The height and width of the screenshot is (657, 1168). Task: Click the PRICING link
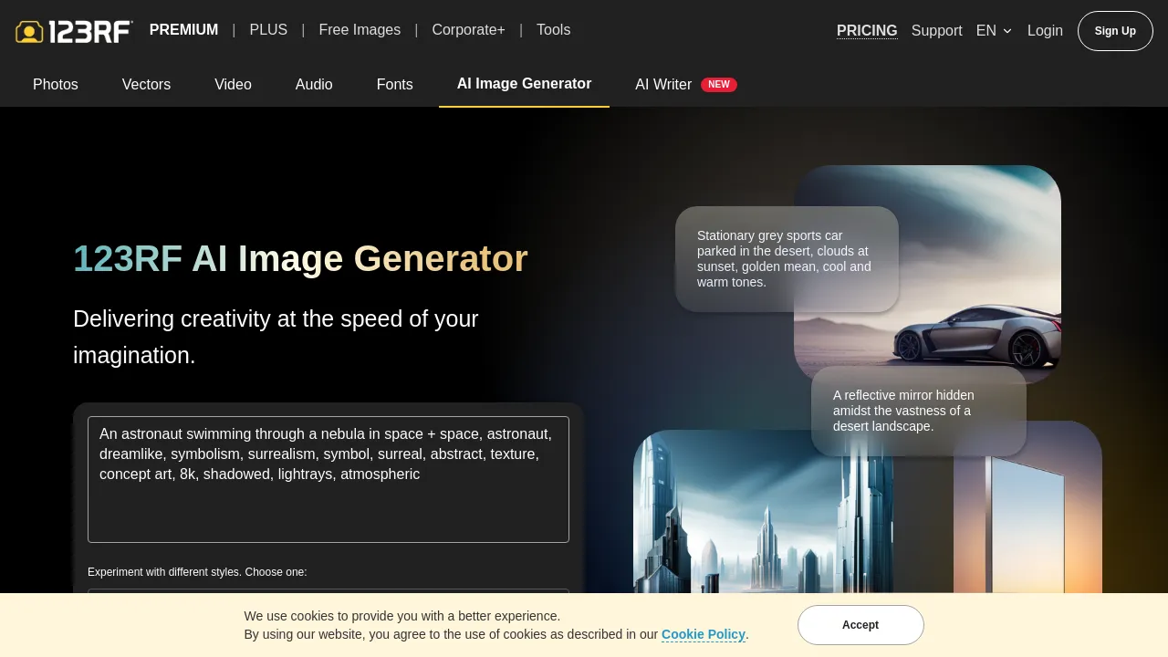[x=866, y=30]
